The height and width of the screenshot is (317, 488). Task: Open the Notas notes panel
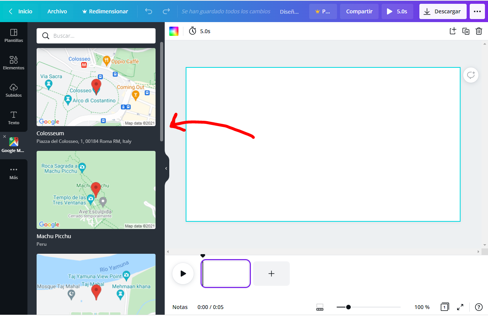click(x=180, y=307)
